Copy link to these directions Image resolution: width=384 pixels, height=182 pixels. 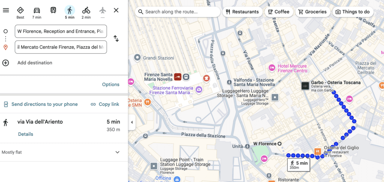[105, 104]
